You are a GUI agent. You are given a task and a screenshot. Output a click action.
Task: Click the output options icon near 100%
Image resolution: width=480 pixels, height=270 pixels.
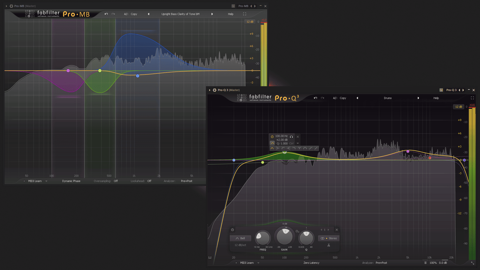click(425, 263)
